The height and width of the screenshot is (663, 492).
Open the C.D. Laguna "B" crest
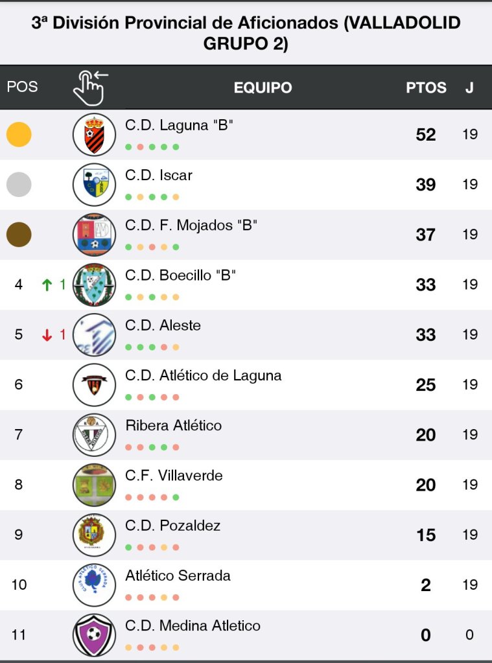tap(94, 134)
